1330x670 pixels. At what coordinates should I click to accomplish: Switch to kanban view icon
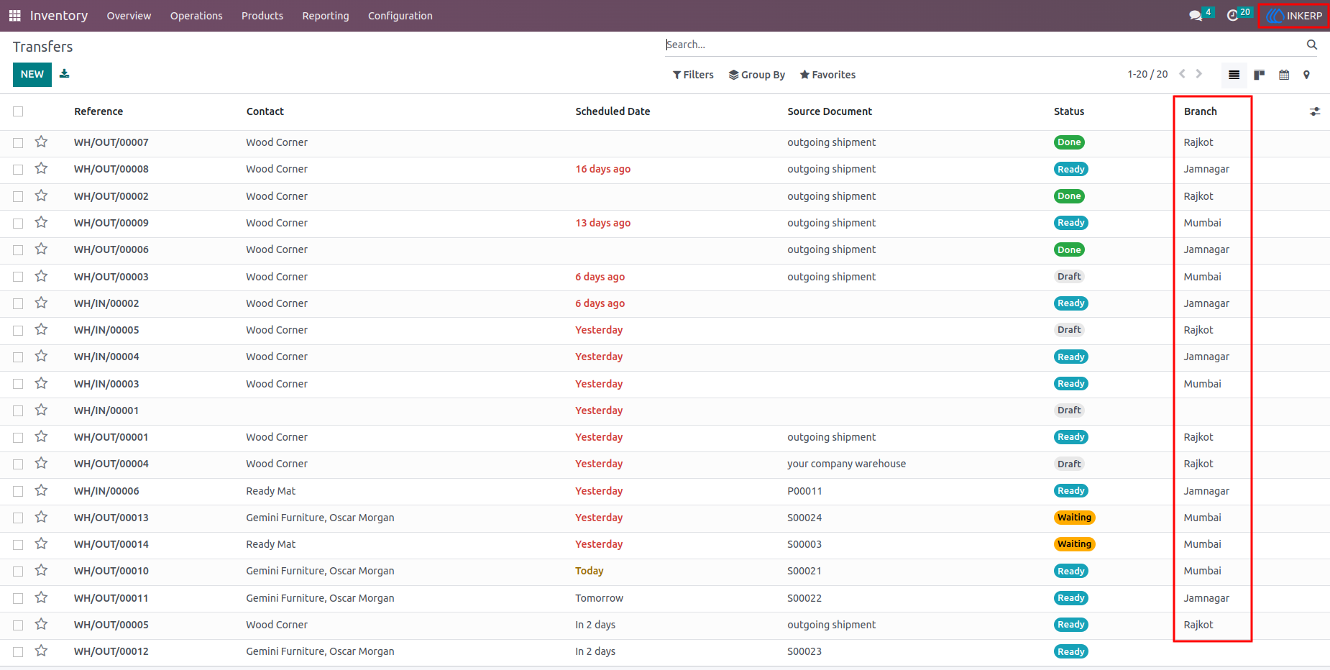(x=1260, y=75)
